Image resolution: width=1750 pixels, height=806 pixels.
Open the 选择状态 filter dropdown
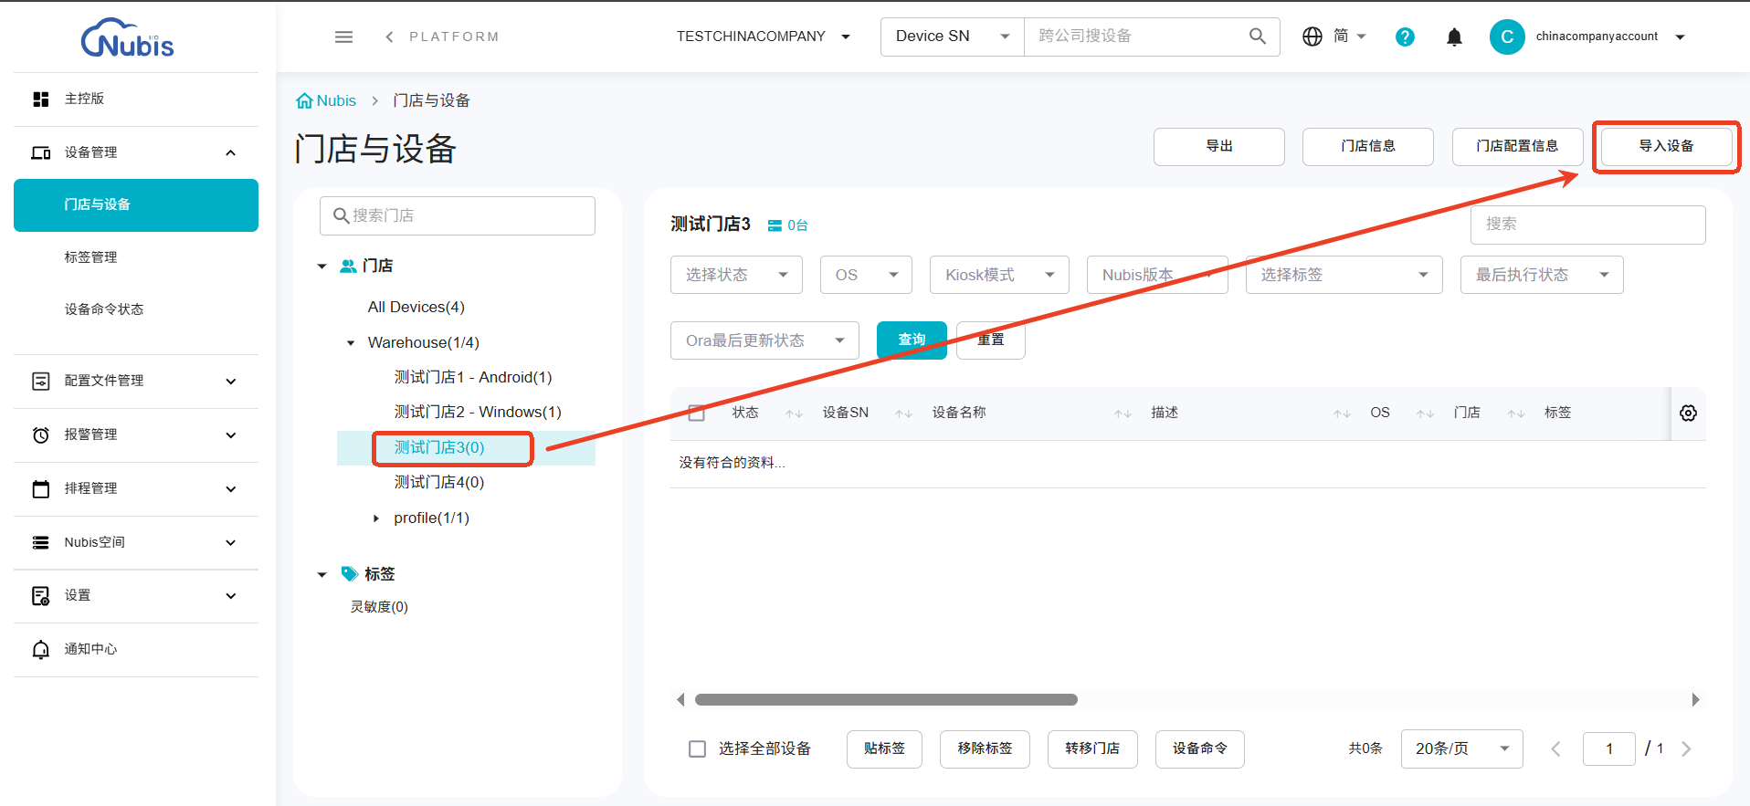click(x=736, y=275)
